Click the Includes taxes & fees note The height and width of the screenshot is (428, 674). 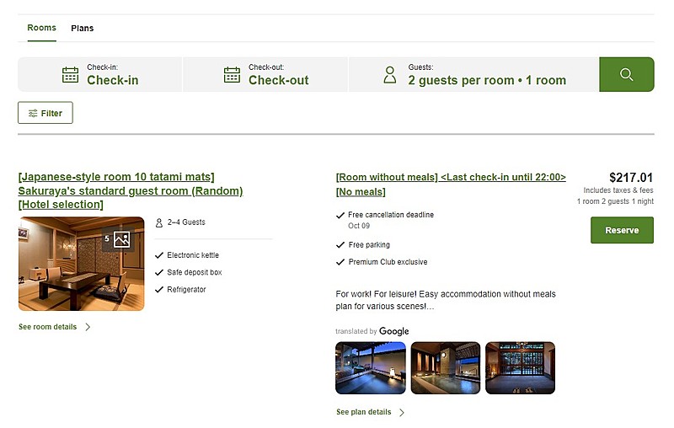[618, 190]
